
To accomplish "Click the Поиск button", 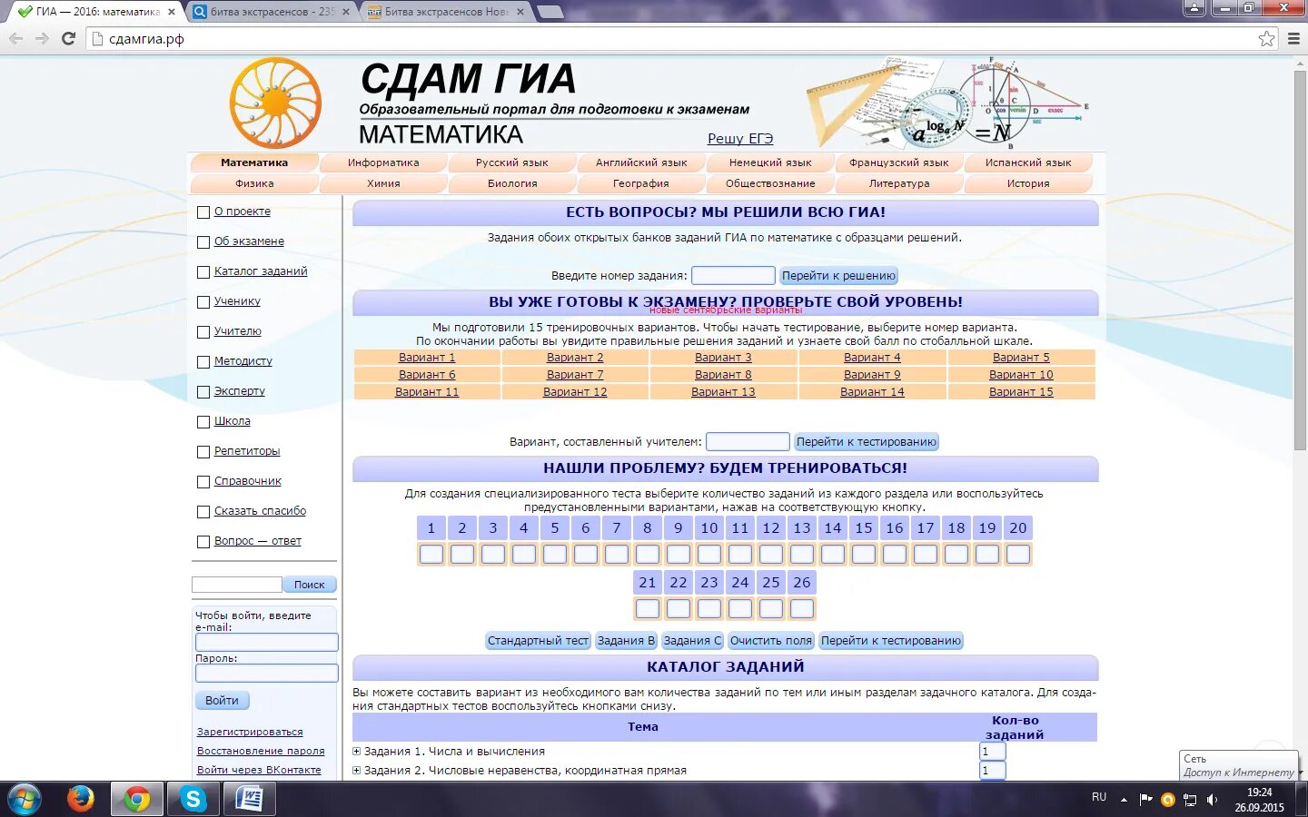I will (x=310, y=585).
